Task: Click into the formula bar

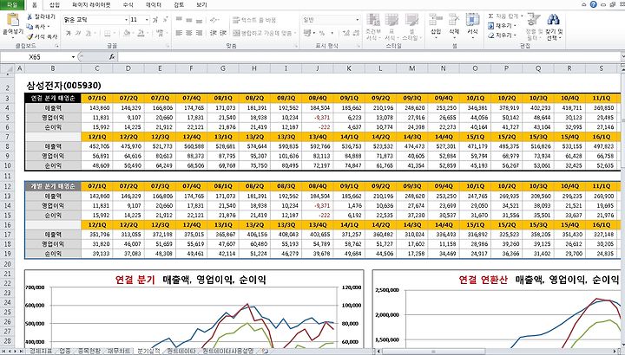Action: pos(369,57)
